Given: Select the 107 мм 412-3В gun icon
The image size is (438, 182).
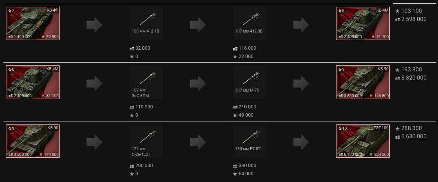Looking at the screenshot, I should pos(249,23).
